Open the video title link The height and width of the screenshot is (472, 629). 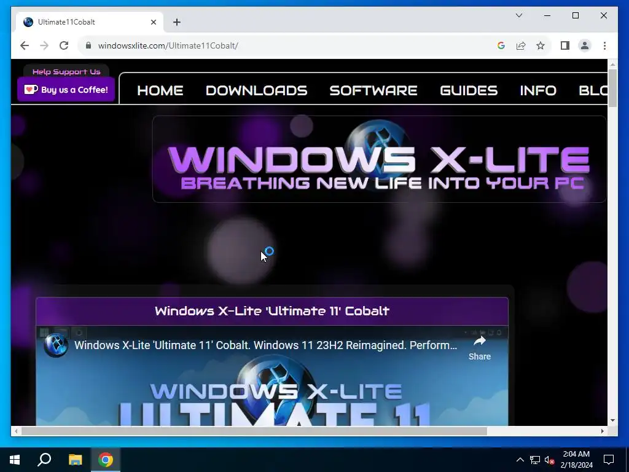click(x=265, y=345)
